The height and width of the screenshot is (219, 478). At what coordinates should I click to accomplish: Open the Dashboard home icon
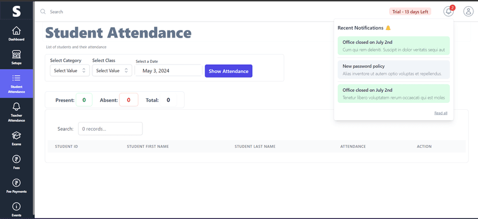17,31
